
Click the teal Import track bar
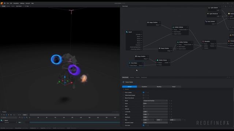pyautogui.click(x=75, y=122)
